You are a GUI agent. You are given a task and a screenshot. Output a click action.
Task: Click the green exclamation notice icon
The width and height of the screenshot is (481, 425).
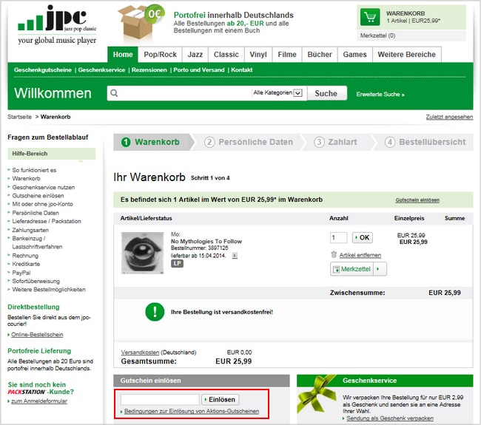[x=155, y=312]
